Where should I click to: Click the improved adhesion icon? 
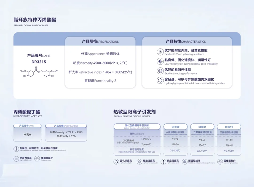[16, 159]
